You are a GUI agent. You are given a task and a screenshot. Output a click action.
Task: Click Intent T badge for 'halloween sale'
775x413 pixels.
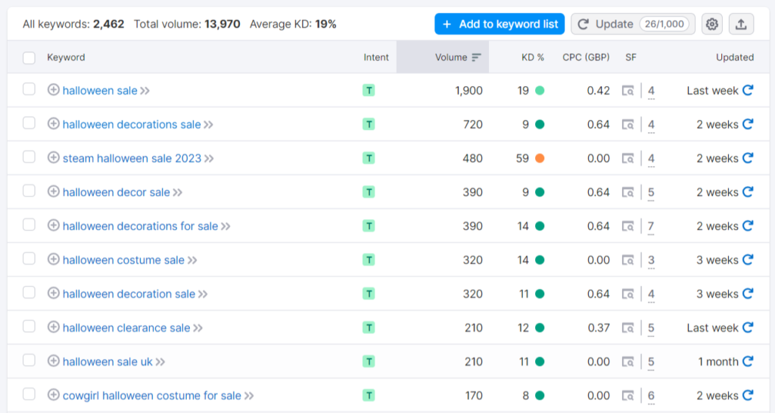click(x=369, y=91)
